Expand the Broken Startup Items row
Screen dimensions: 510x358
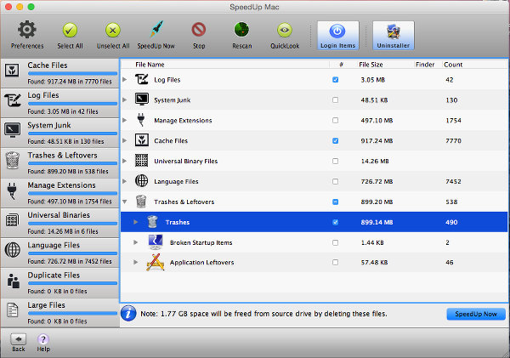click(136, 242)
